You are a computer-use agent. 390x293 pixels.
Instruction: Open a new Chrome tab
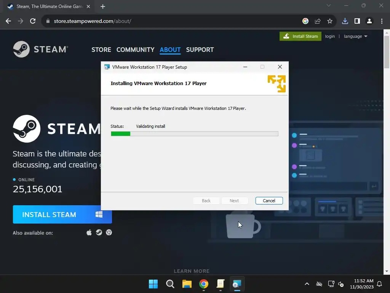(x=103, y=6)
